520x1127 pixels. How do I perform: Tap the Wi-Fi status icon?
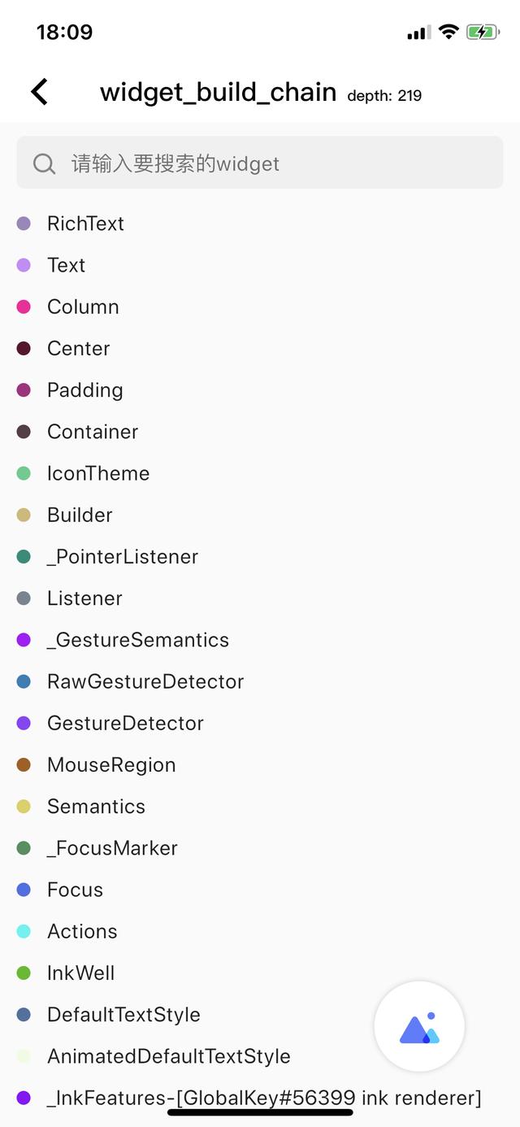point(448,32)
